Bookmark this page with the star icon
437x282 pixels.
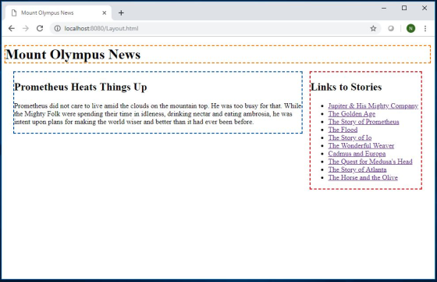pos(373,28)
